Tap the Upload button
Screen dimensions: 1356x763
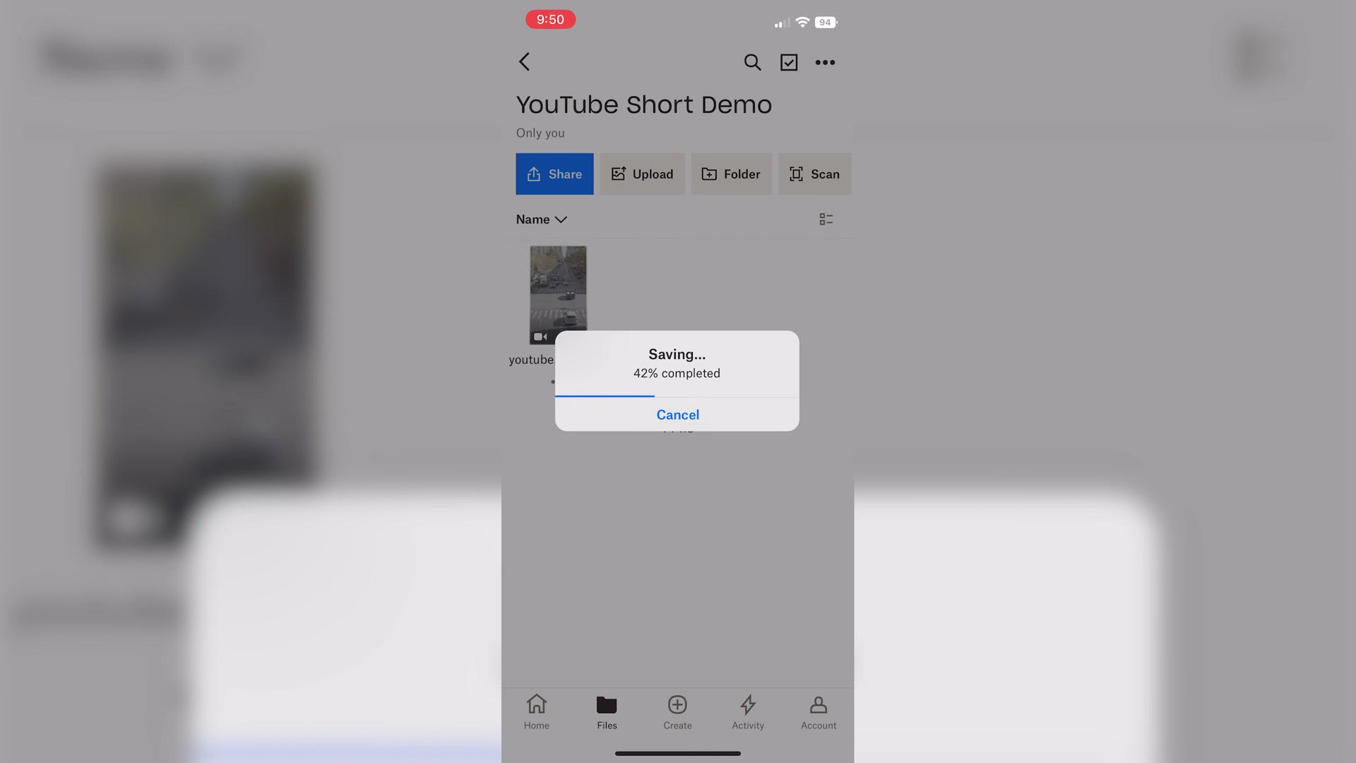tap(642, 174)
